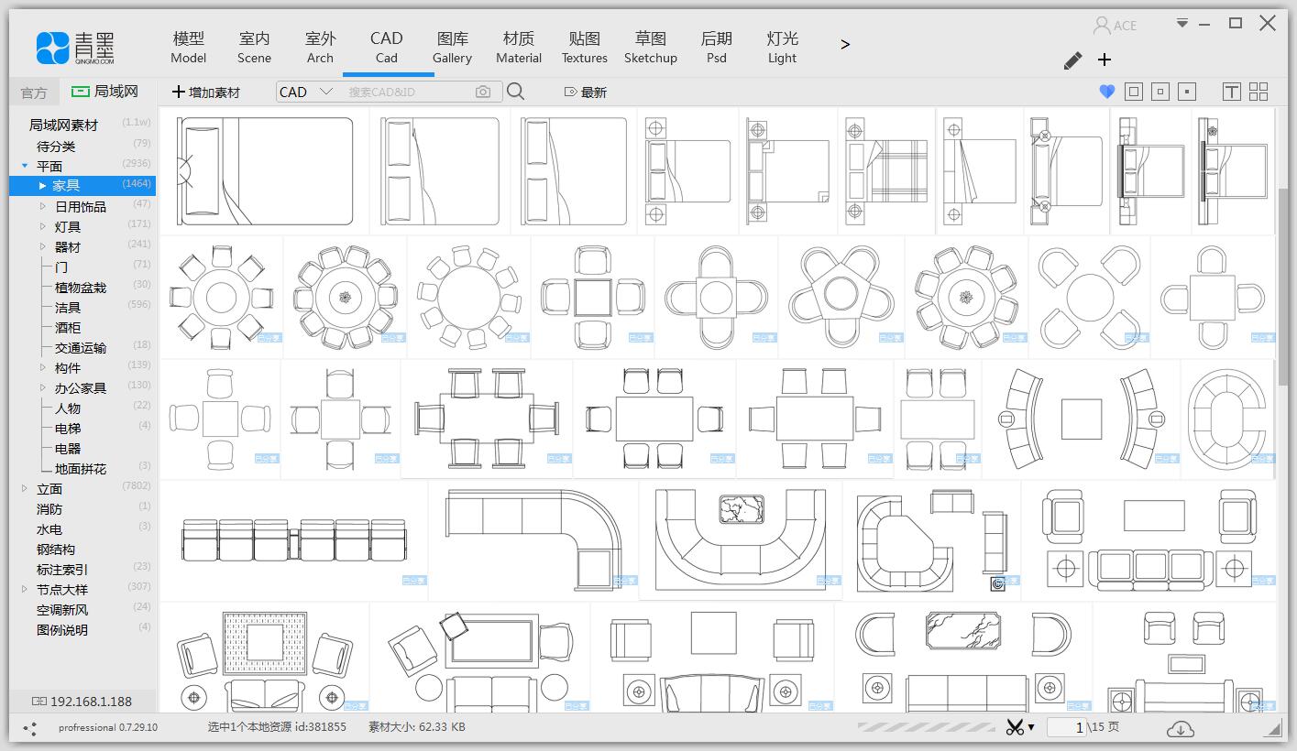Select the large thumbnail size option
Viewport: 1297px width, 751px height.
click(1134, 92)
